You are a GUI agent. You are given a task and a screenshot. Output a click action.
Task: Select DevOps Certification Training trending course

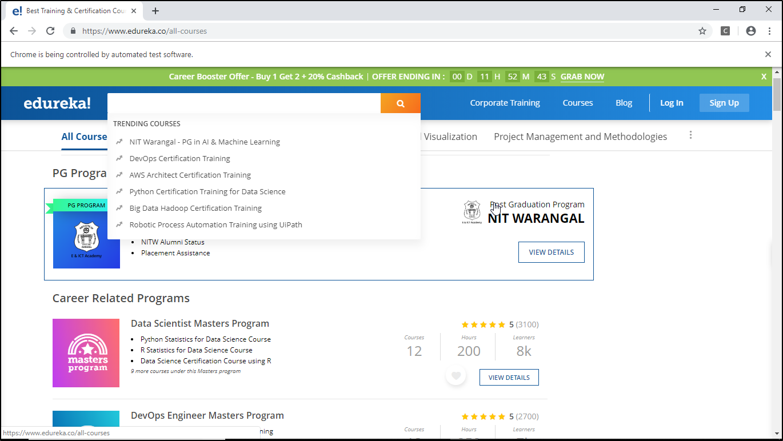click(x=179, y=158)
